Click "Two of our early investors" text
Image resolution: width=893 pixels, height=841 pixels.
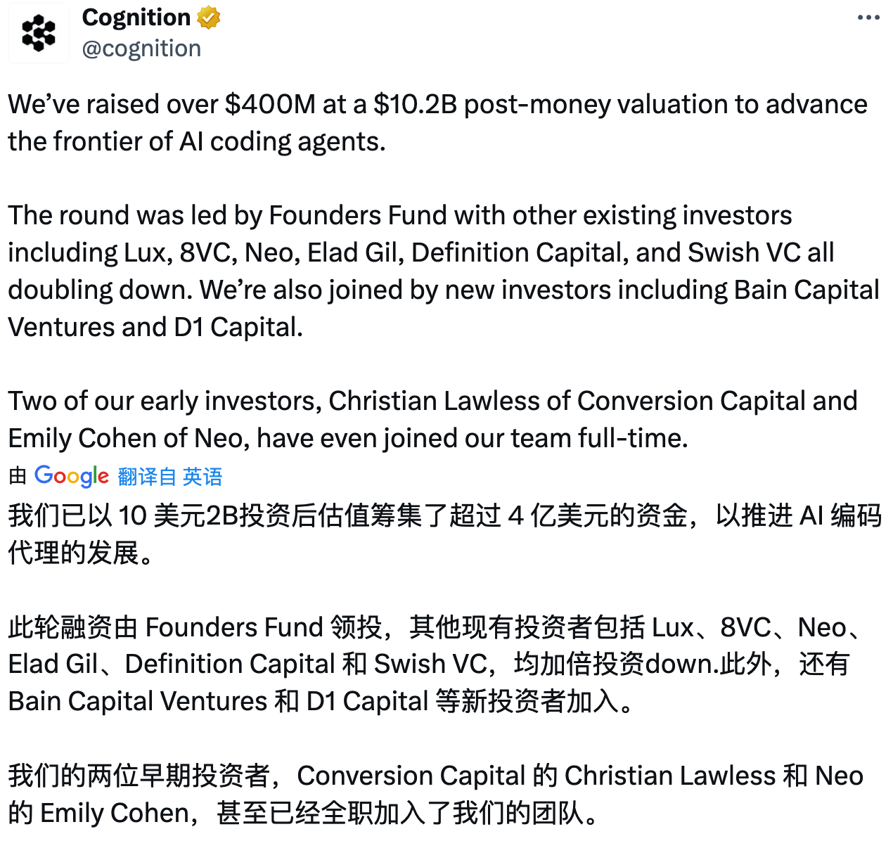coord(165,401)
